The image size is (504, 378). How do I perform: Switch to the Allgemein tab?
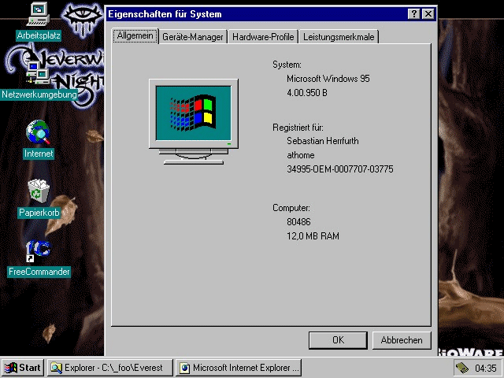pos(135,35)
